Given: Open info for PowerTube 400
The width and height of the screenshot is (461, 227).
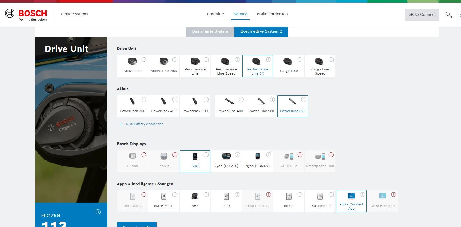Looking at the screenshot, I should (x=241, y=100).
